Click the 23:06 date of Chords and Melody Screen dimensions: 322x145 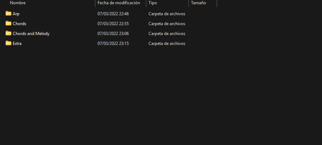[x=113, y=34]
